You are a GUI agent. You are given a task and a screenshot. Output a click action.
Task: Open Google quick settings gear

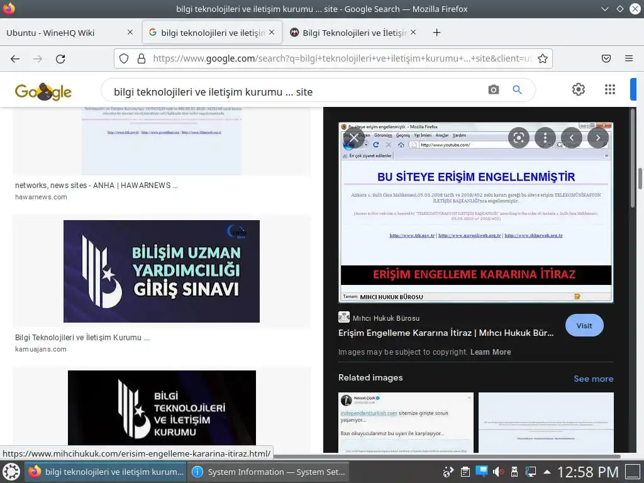pos(579,89)
